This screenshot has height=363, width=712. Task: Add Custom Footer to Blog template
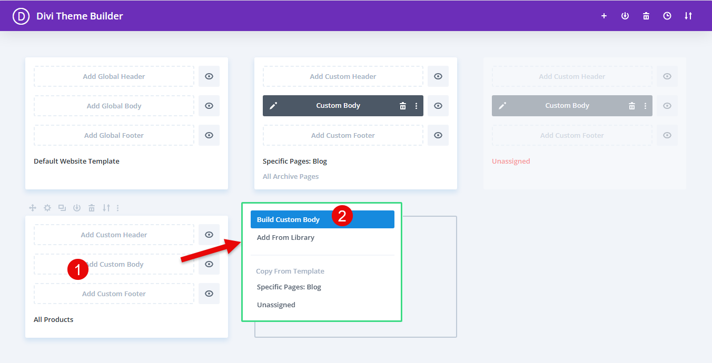pos(343,135)
